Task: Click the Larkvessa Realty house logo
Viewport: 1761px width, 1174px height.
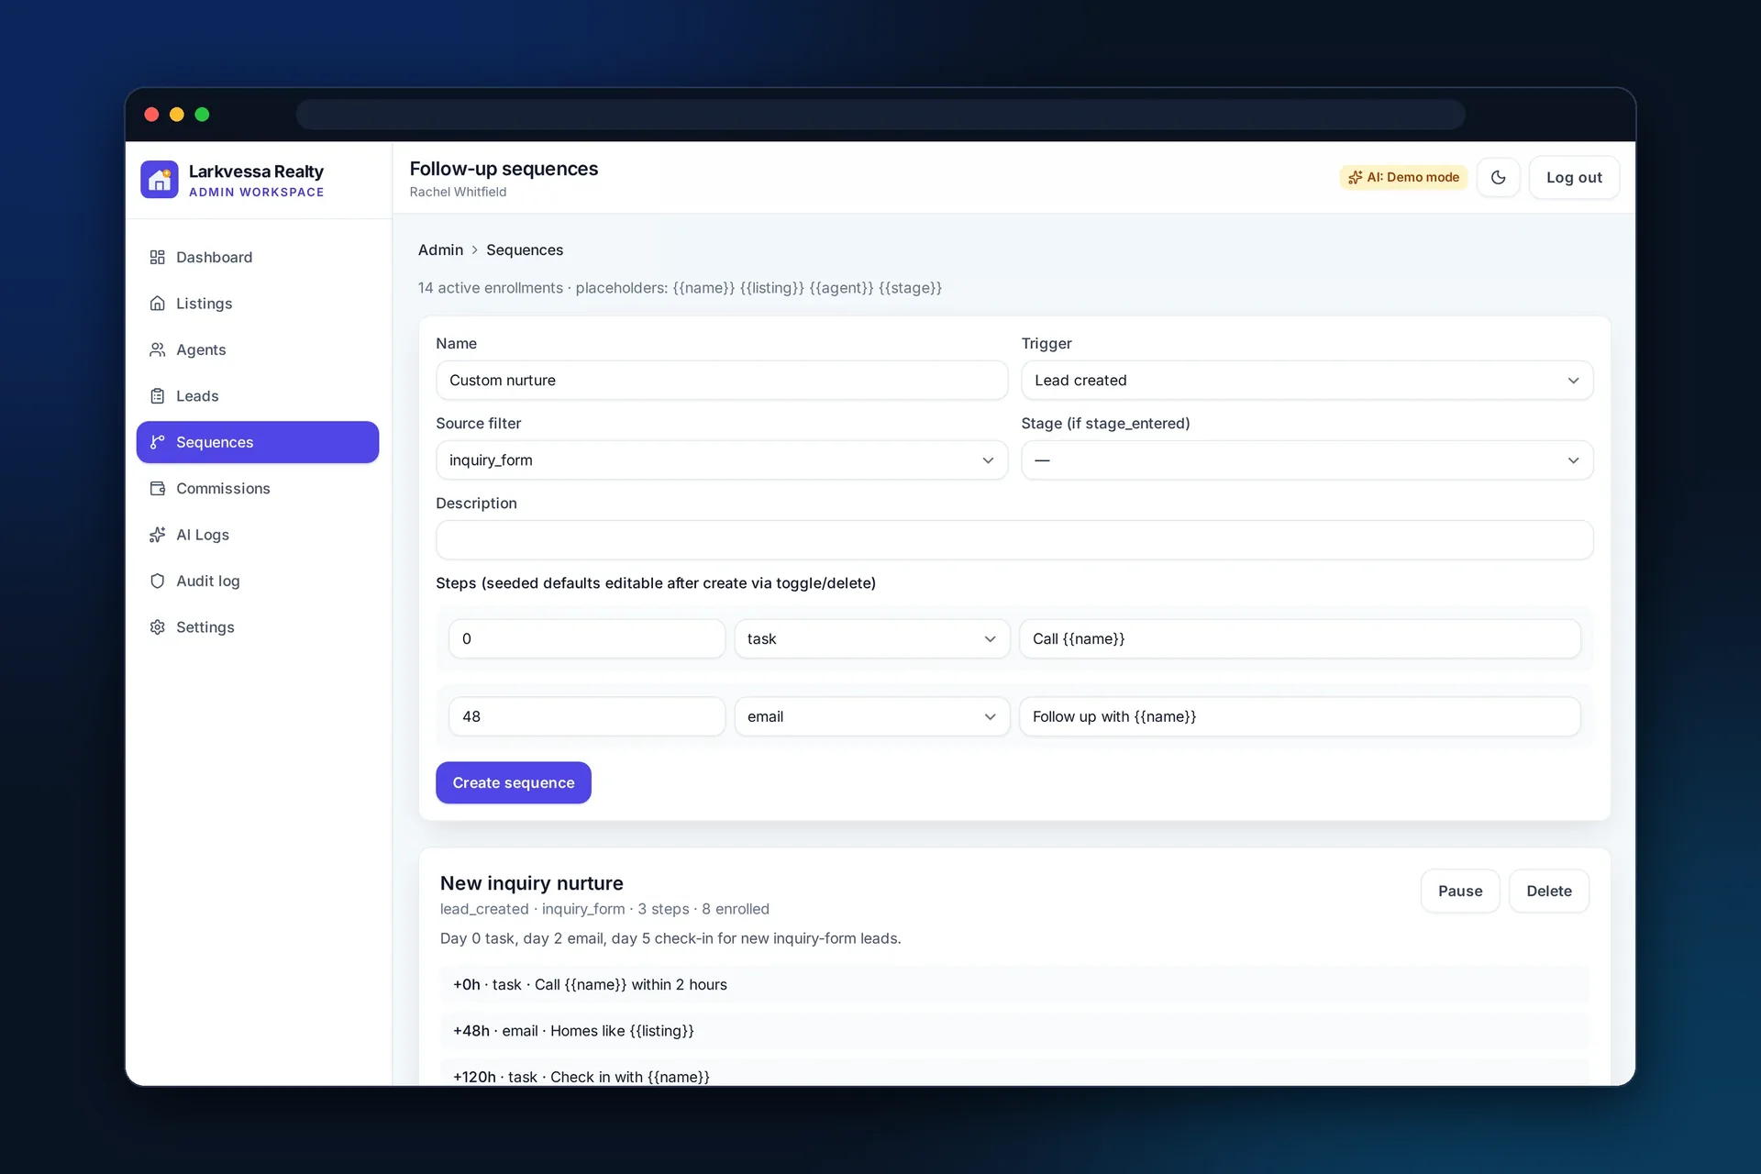Action: [x=160, y=180]
